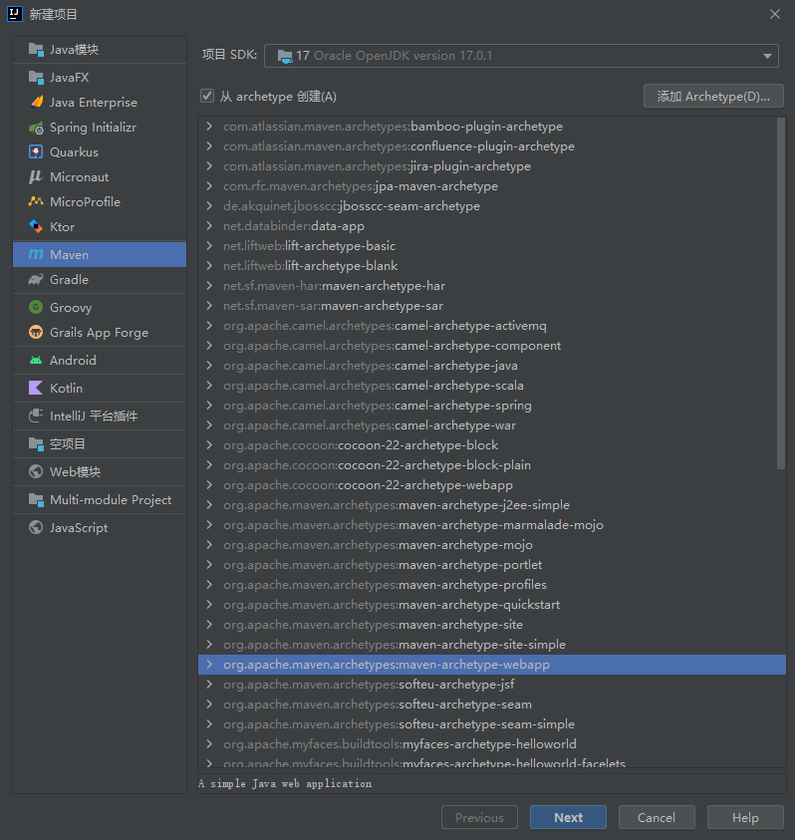The image size is (795, 840).
Task: Click the archetype list vertical scrollbar
Action: click(x=780, y=294)
